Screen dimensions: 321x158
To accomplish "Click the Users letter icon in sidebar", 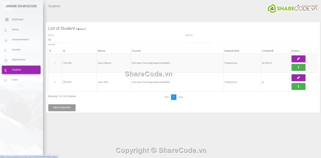I will pos(6,80).
